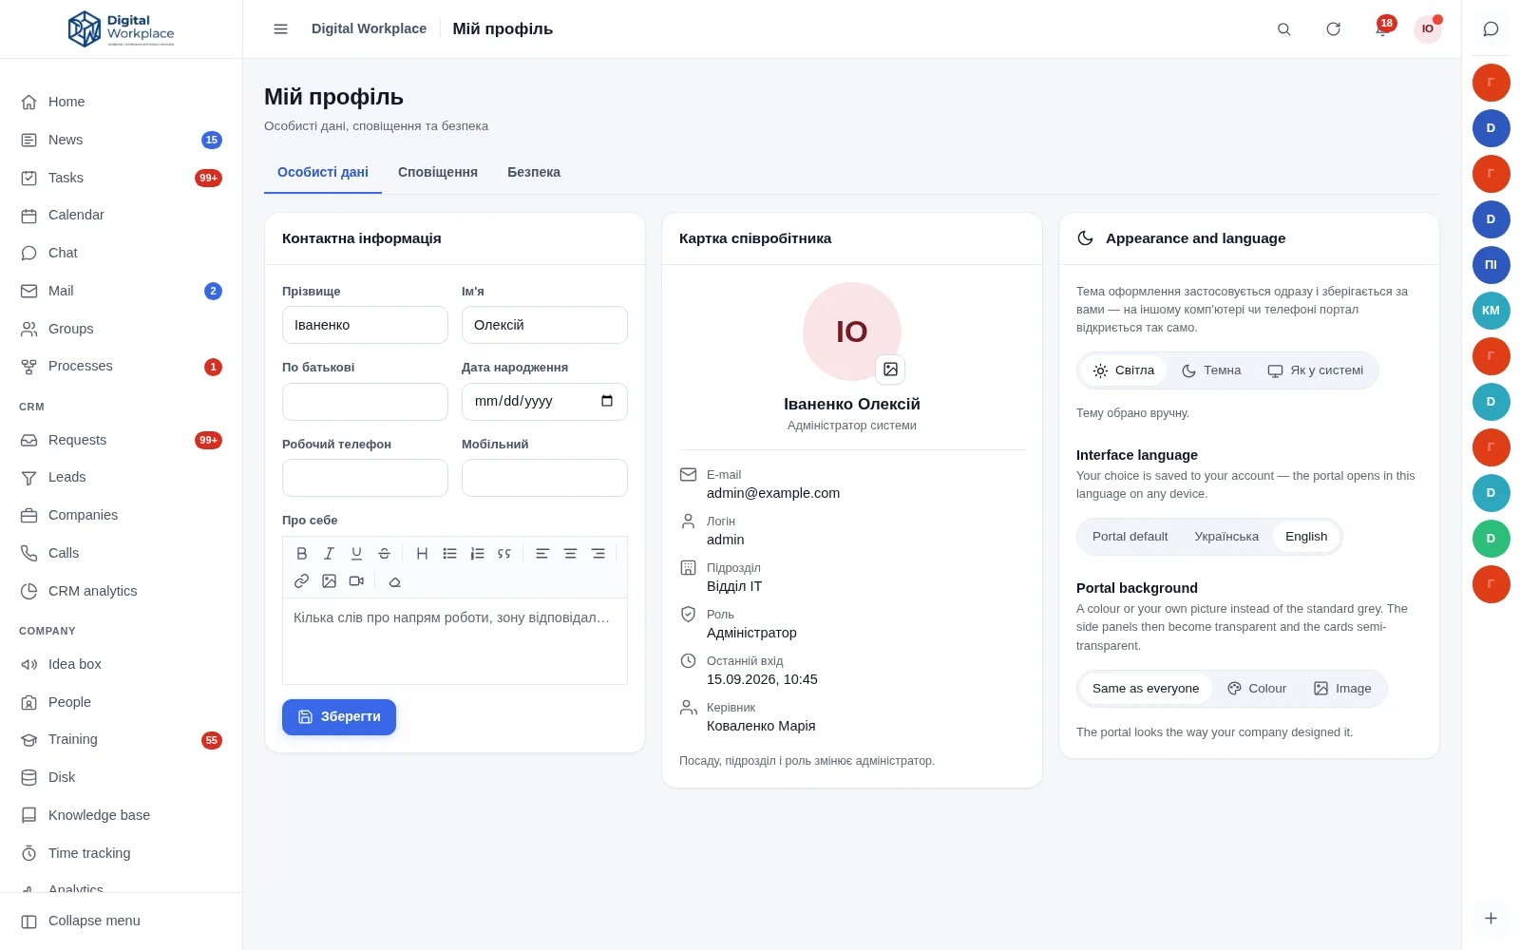Open notifications bell with 18 badge
Screen dimensions: 1520x950
pyautogui.click(x=1382, y=29)
